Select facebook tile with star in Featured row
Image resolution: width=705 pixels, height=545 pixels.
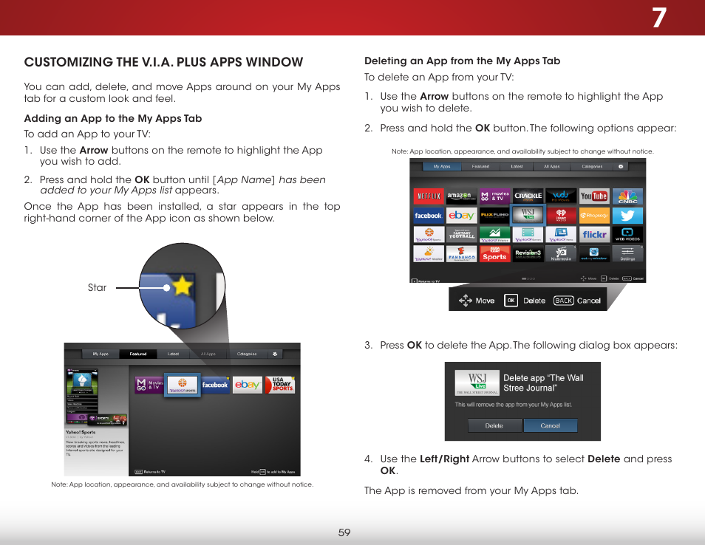[x=215, y=385]
